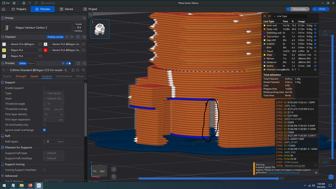This screenshot has height=189, width=336.
Task: Open the Project tab
Action: coord(90,9)
